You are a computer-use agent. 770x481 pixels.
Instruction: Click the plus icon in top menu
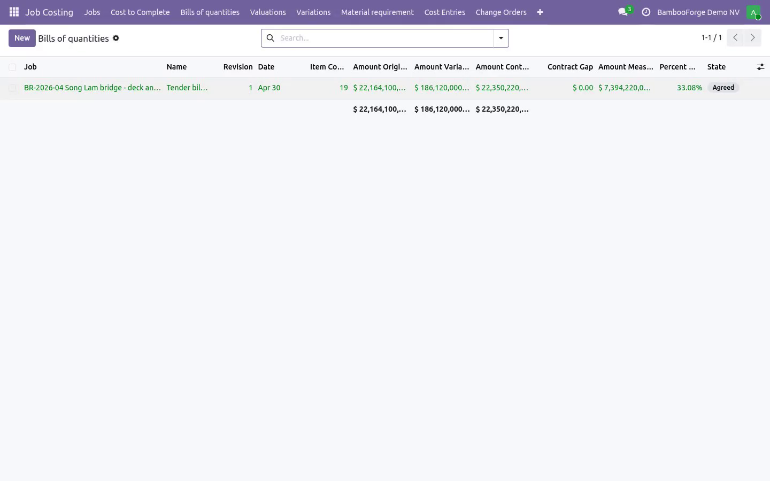(540, 12)
